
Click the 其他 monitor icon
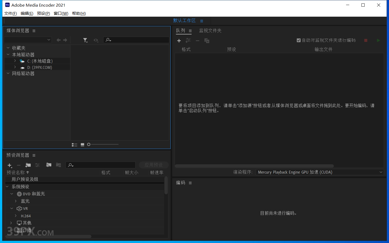point(19,223)
